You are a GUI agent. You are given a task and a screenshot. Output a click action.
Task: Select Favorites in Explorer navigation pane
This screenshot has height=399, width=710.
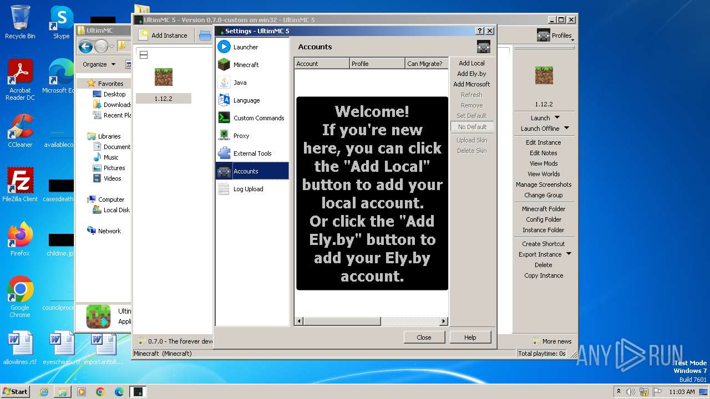coord(110,84)
